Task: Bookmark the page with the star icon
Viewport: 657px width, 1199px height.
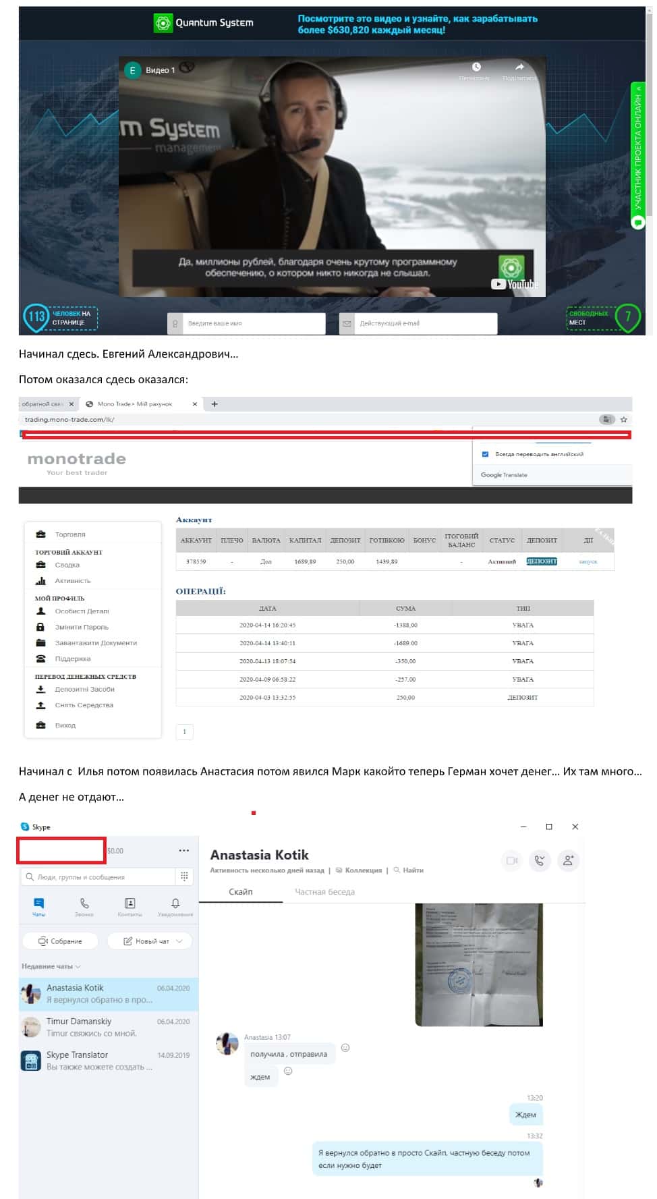Action: coord(624,419)
